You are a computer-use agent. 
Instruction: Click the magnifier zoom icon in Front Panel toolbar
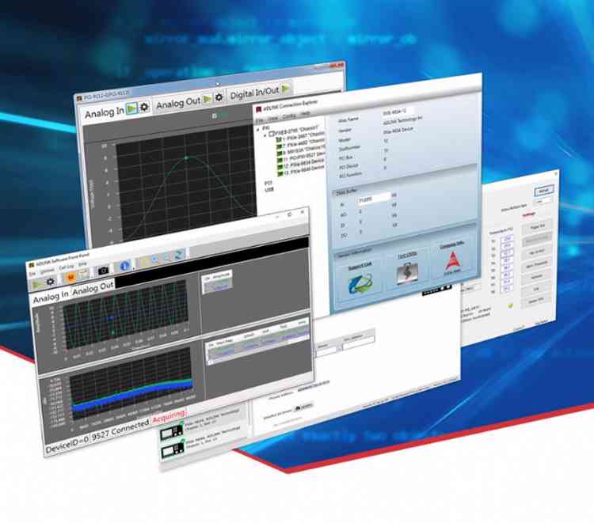click(x=155, y=260)
